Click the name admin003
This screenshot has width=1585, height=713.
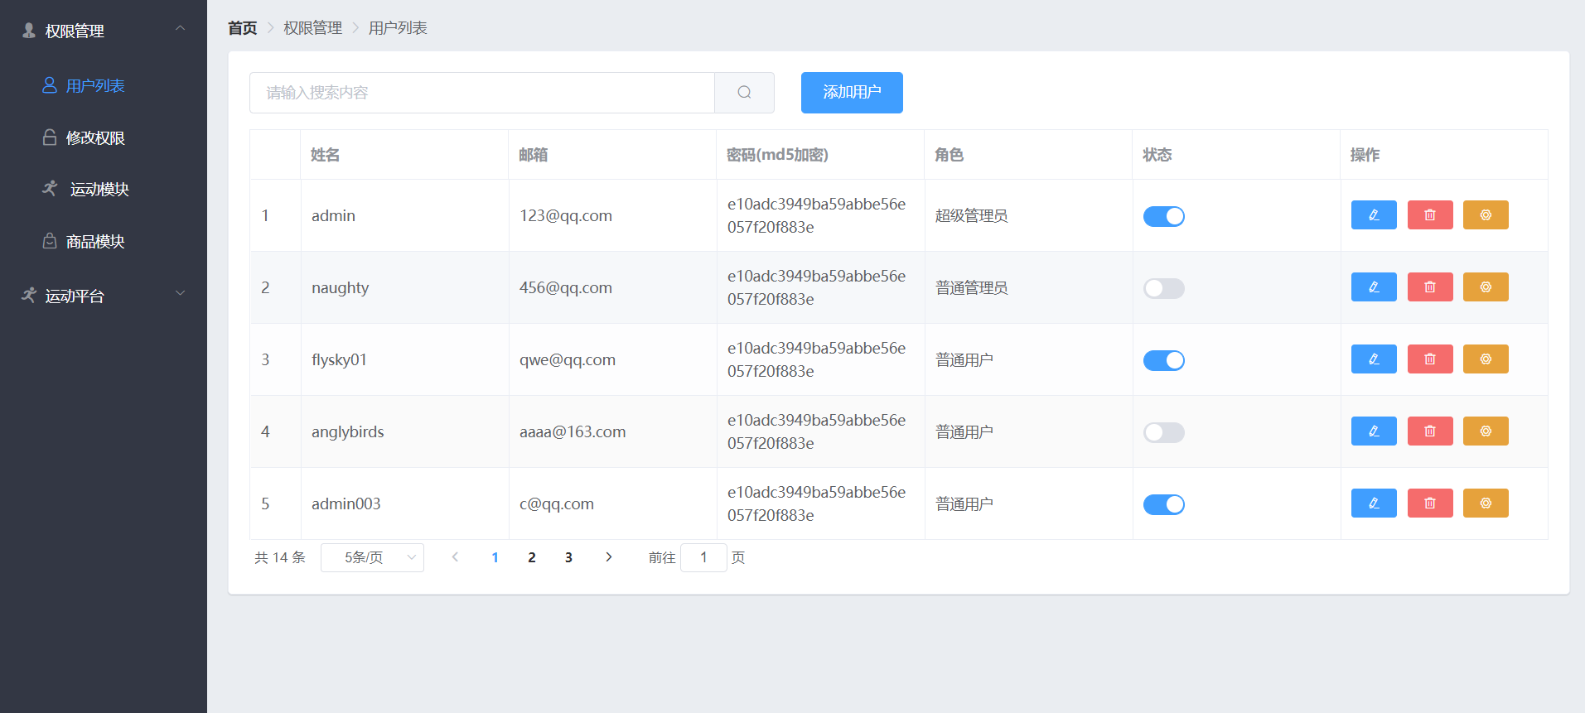(x=346, y=503)
